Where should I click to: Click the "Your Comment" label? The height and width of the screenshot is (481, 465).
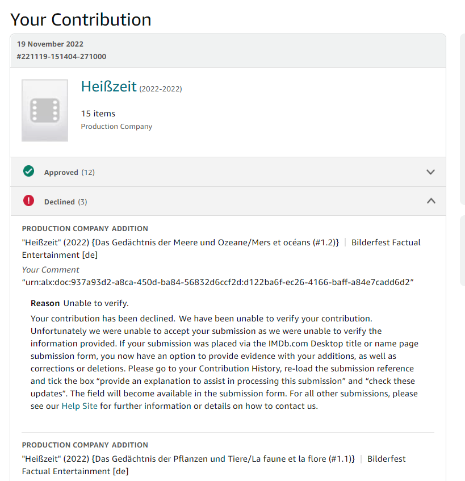(x=51, y=270)
